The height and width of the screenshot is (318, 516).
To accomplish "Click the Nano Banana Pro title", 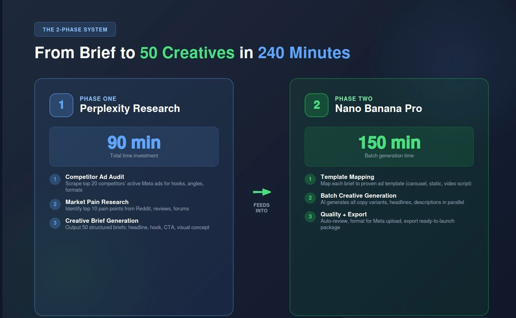I will [378, 108].
